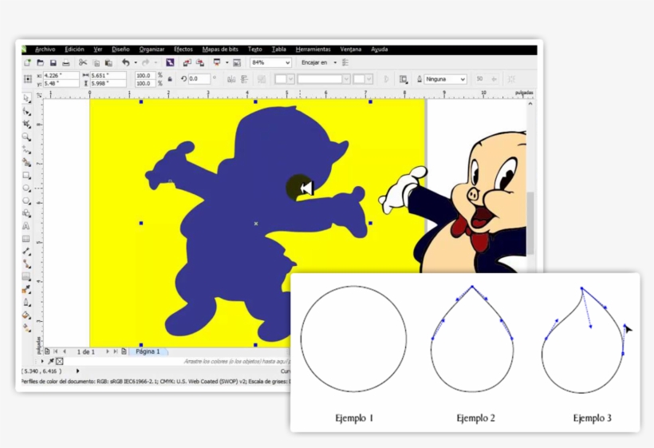Viewport: 654px width, 448px height.
Task: Open the Tabla menu
Action: 279,50
